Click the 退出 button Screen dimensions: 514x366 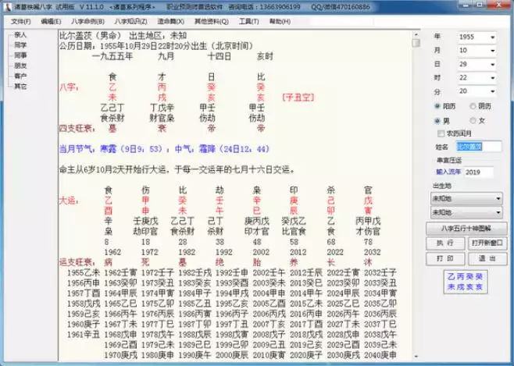point(487,258)
